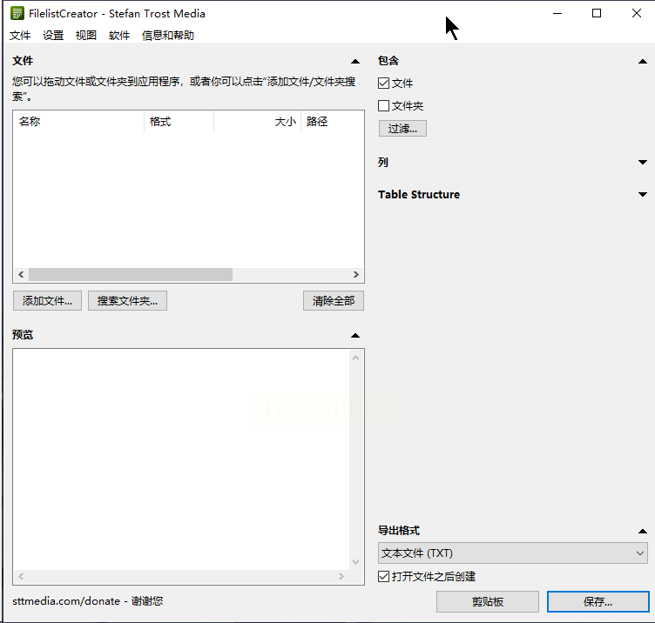Sort by the 名称 column header
The height and width of the screenshot is (623, 655).
(78, 122)
